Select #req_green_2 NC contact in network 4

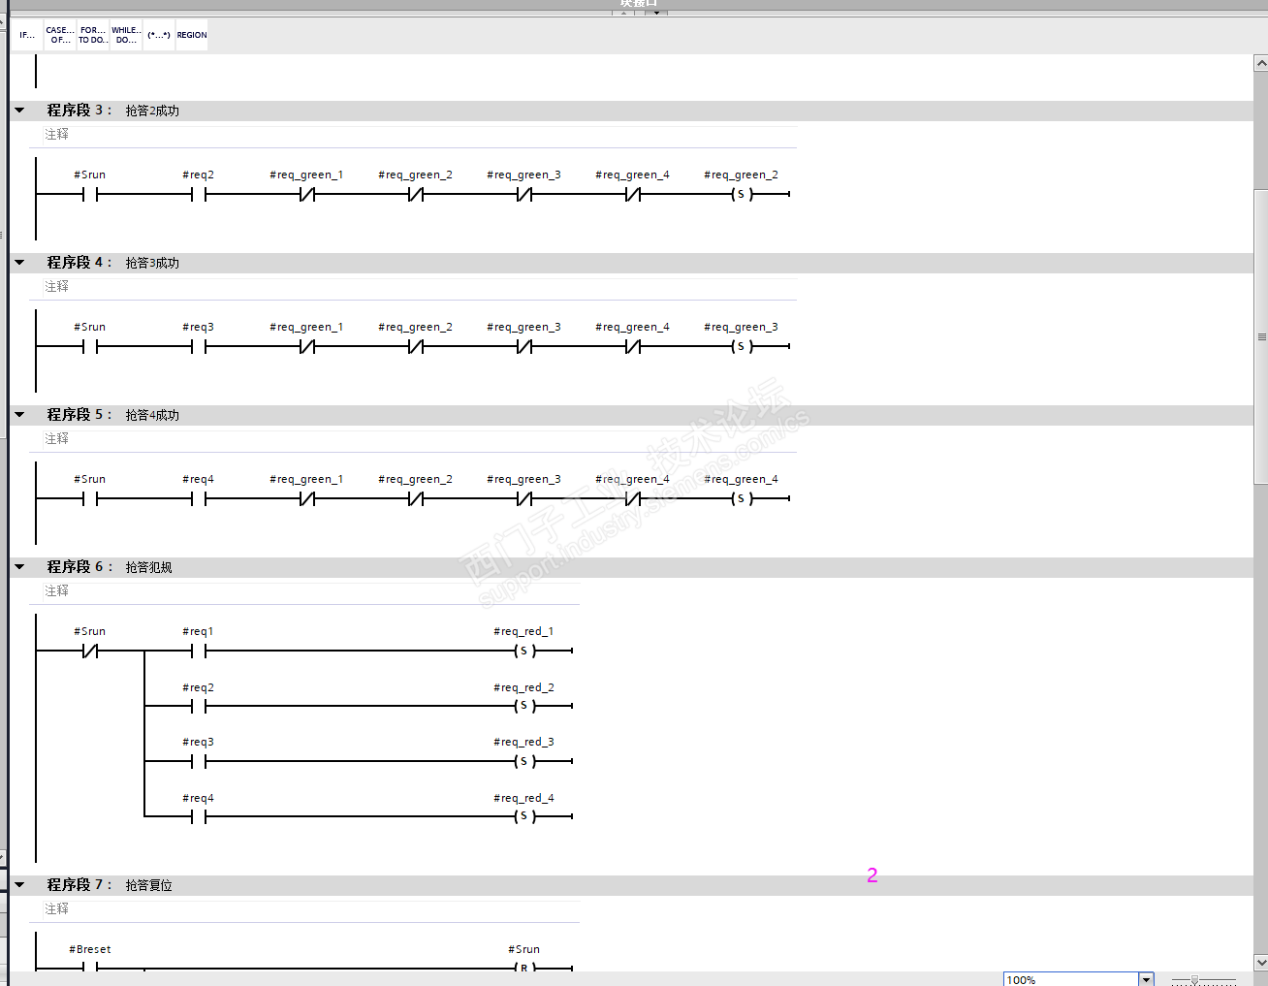416,347
